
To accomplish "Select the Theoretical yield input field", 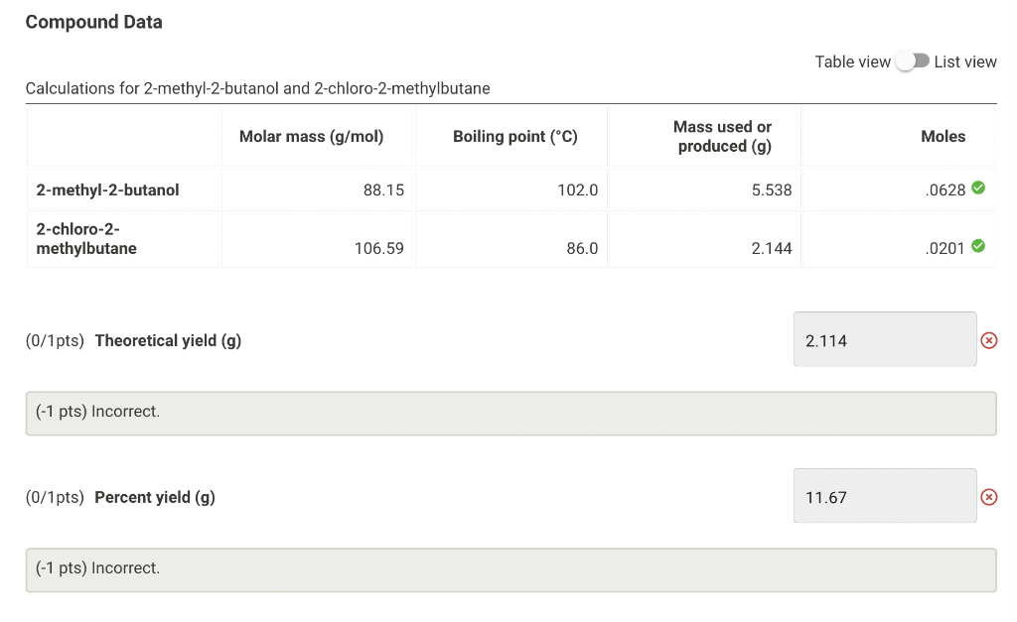I will pyautogui.click(x=884, y=339).
